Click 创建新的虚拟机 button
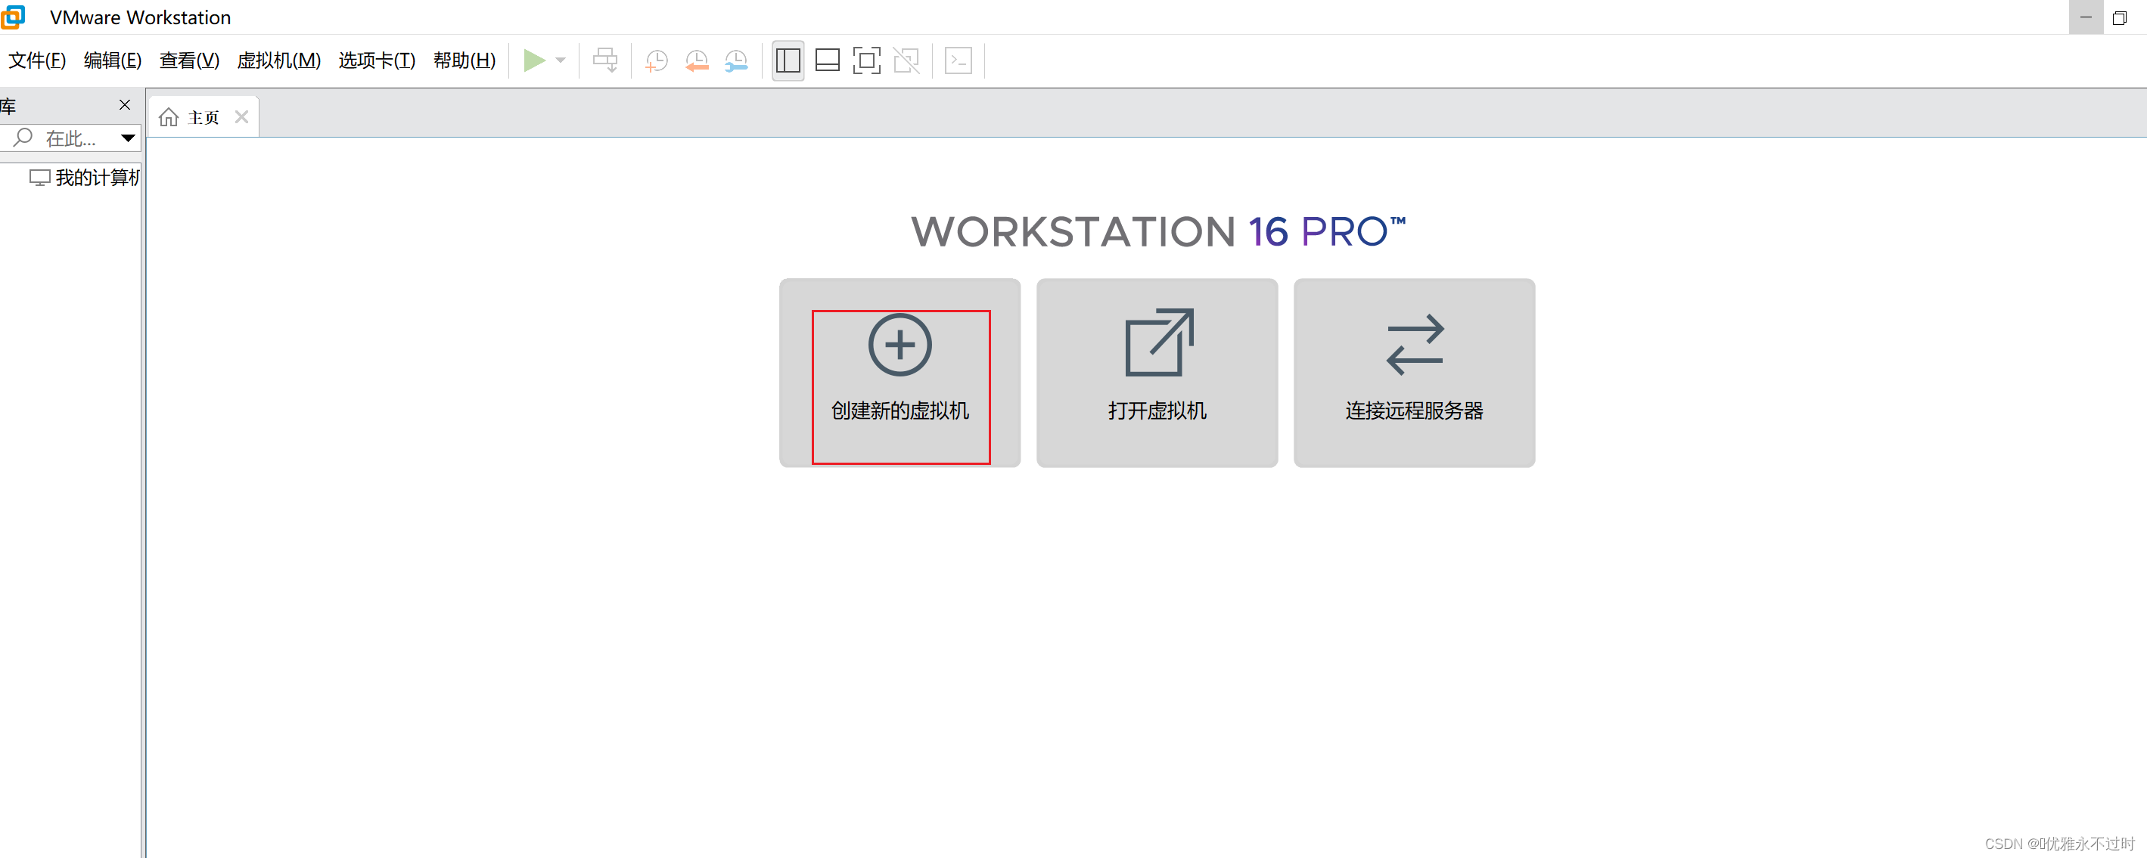 [x=900, y=373]
